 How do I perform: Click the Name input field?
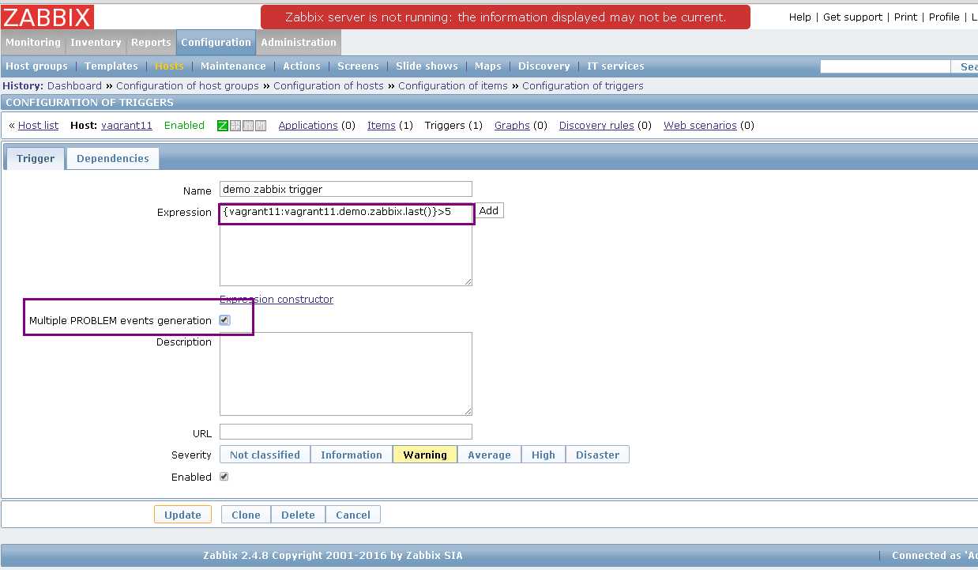pyautogui.click(x=346, y=189)
